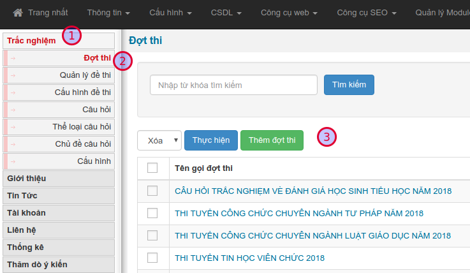Click the Thêm đợt thi button
This screenshot has height=273, width=470.
272,140
